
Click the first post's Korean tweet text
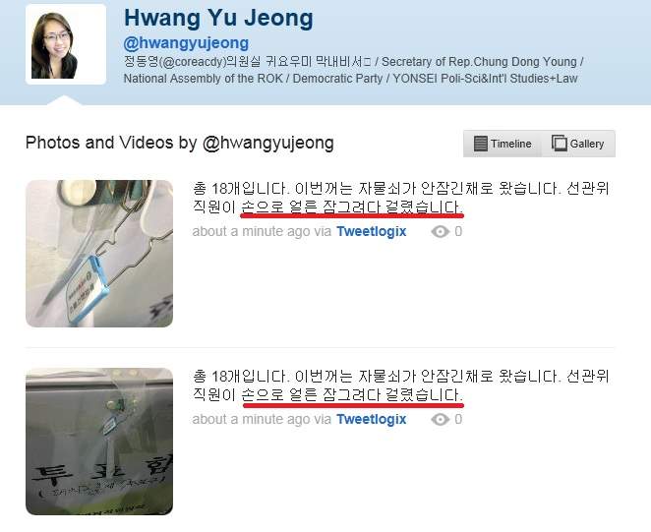tap(400, 198)
